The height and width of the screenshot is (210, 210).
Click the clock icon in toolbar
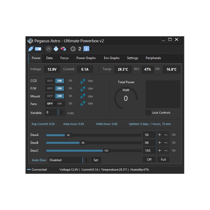pos(73,49)
